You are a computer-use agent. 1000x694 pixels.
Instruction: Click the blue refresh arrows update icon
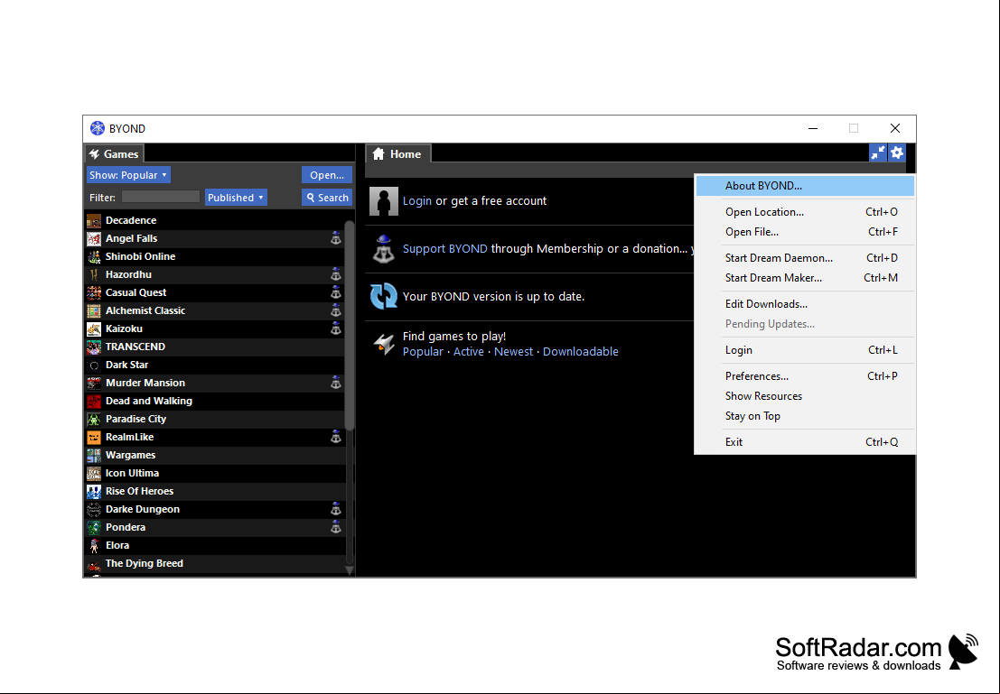pyautogui.click(x=383, y=297)
